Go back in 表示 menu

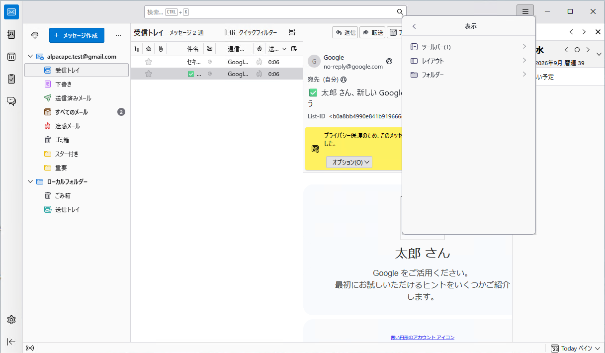coord(414,26)
